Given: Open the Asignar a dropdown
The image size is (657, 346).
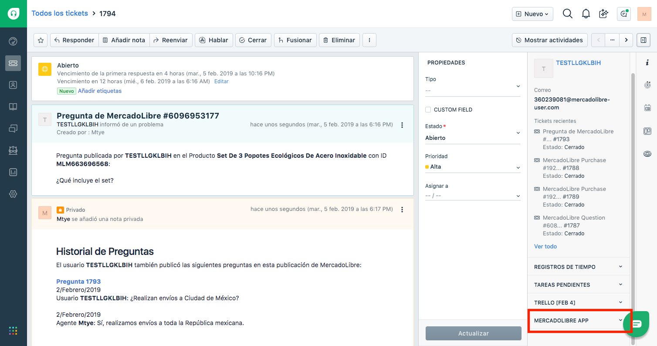Looking at the screenshot, I should [x=473, y=196].
